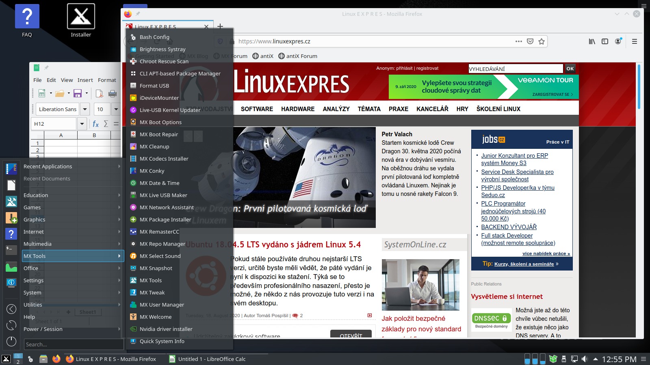The image size is (650, 365).
Task: Click the Calc print icon
Action: click(113, 94)
